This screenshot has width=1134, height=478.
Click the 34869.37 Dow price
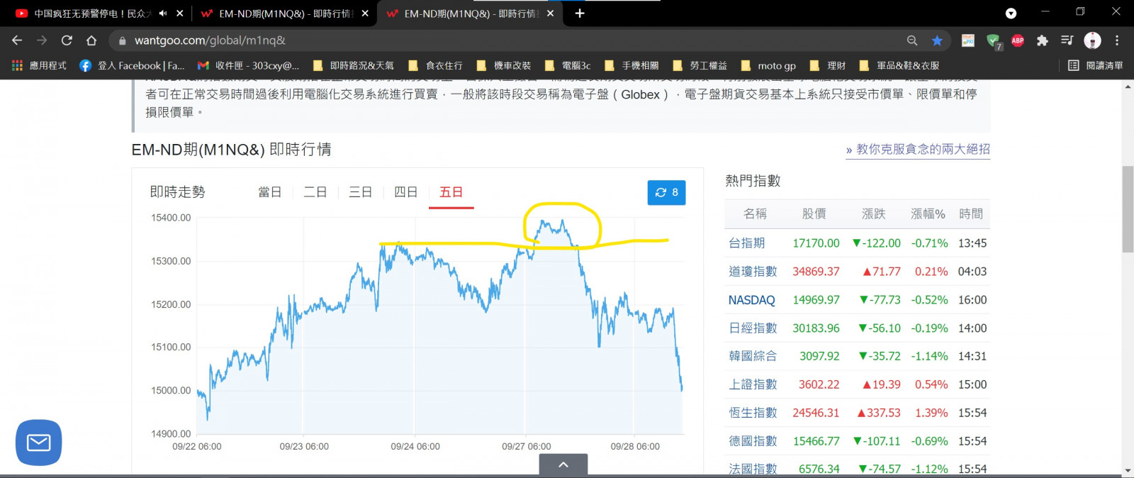coord(816,272)
